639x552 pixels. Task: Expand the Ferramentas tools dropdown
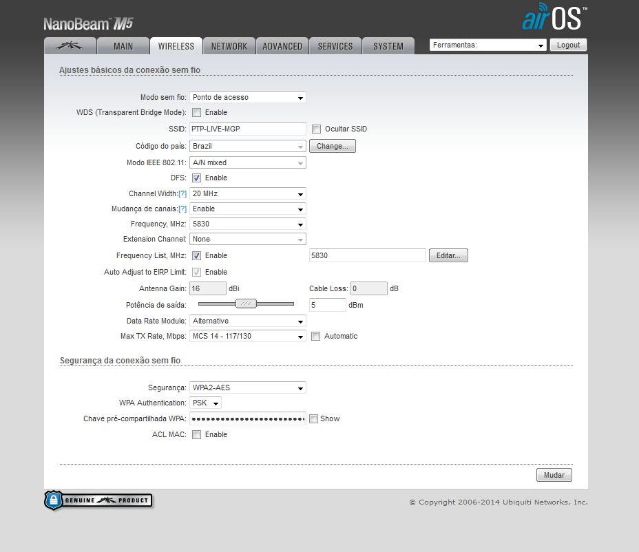click(x=488, y=45)
